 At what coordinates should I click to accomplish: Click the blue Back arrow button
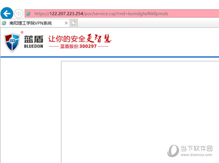point(7,14)
